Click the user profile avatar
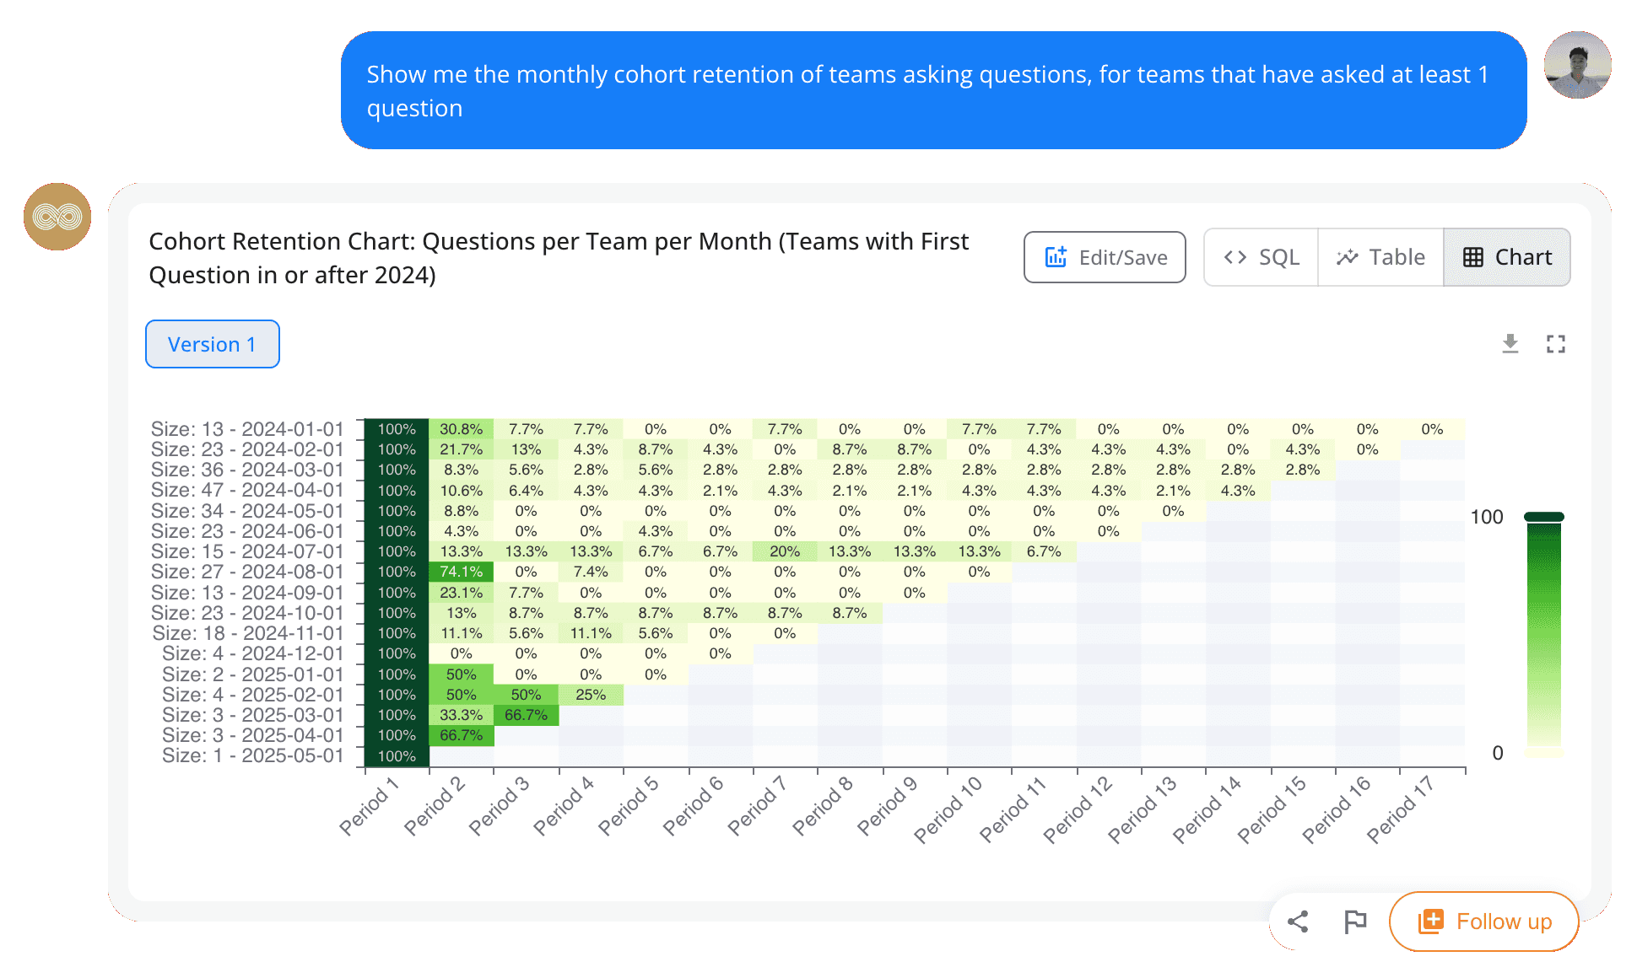 [x=1577, y=66]
